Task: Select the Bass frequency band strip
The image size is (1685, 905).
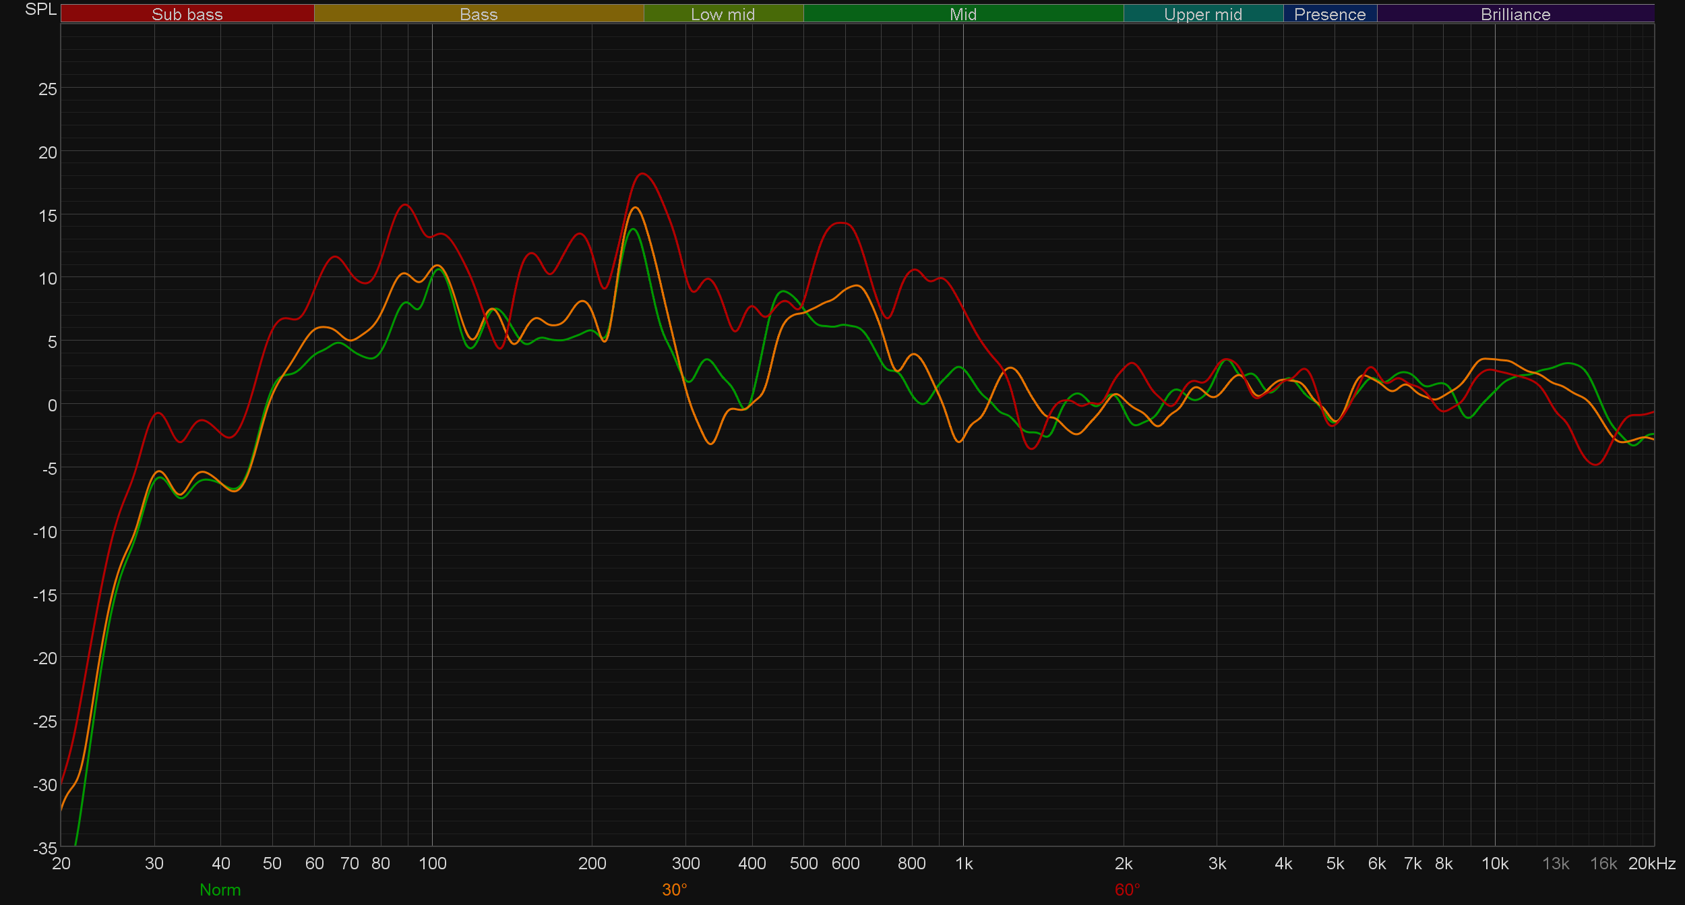Action: pyautogui.click(x=479, y=14)
